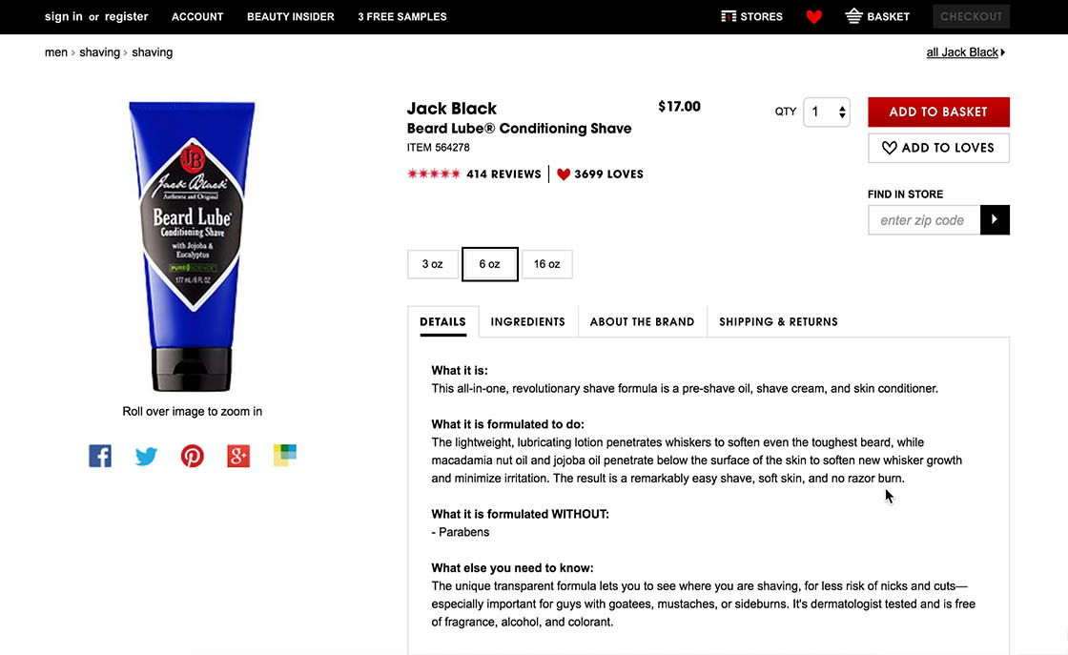Open loves list via header heart icon

pos(814,16)
